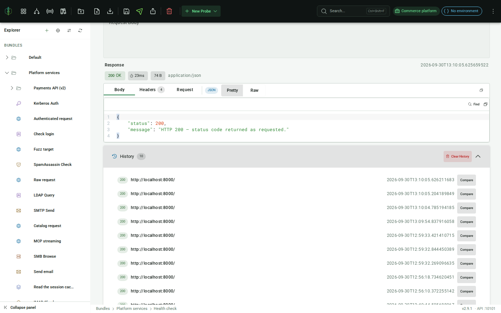Open the library books icon
The width and height of the screenshot is (501, 313).
pos(63,11)
